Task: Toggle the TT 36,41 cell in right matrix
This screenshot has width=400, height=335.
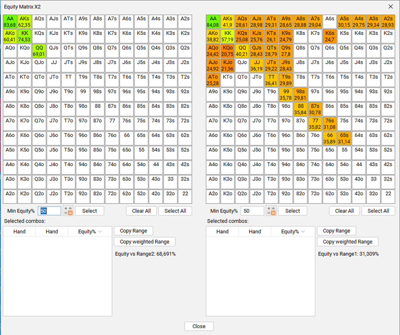Action: point(271,80)
